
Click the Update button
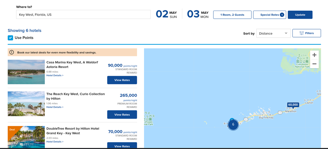(300, 15)
